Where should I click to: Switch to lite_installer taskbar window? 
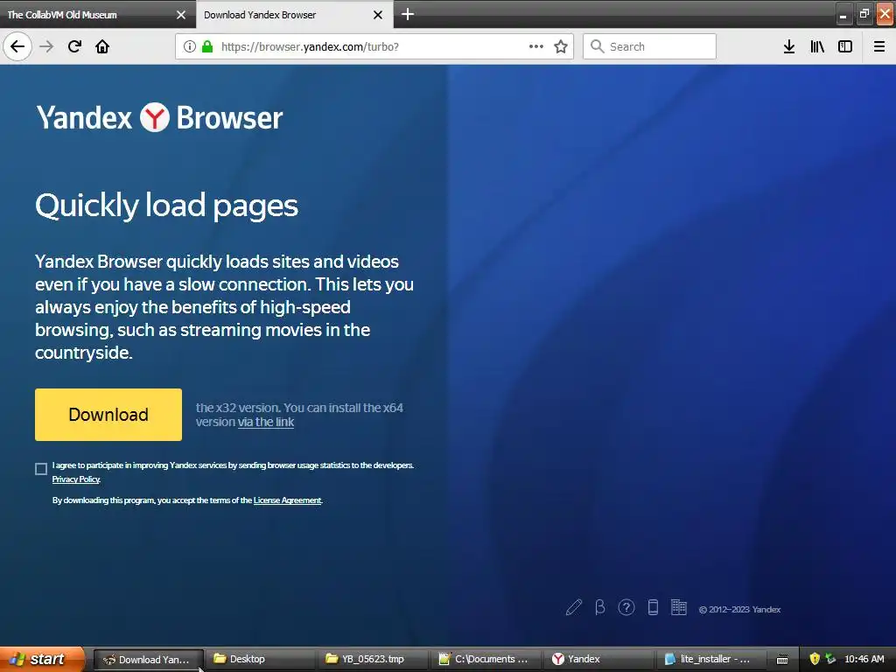711,659
